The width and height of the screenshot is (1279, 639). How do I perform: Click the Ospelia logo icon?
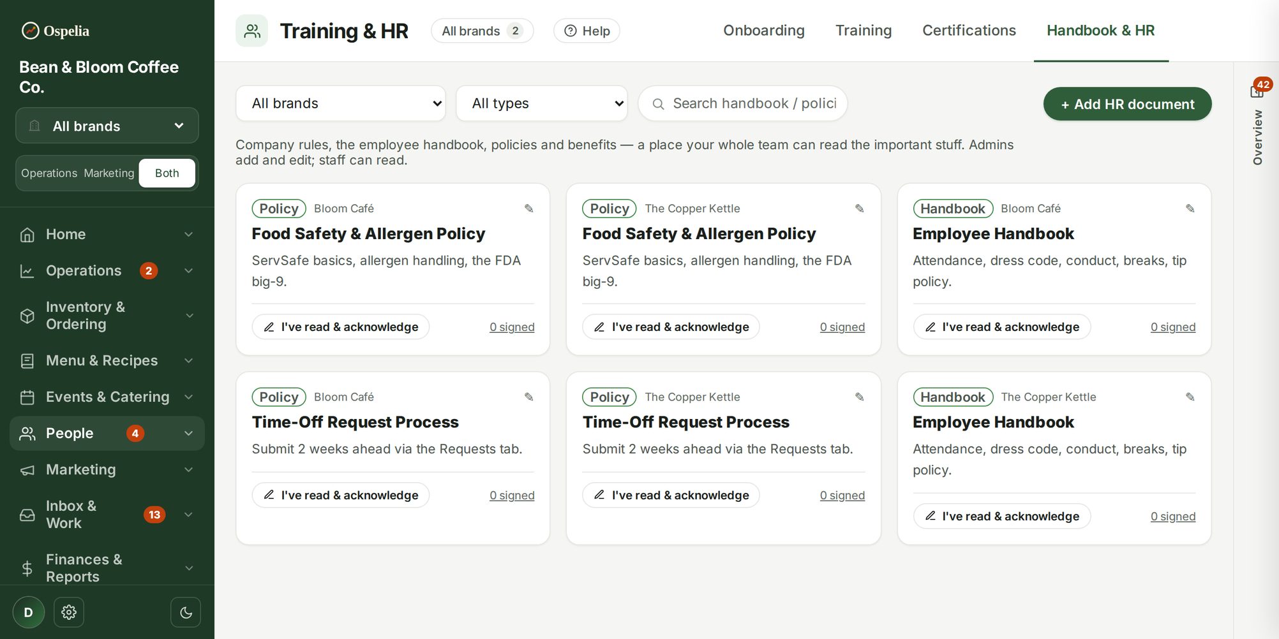coord(30,31)
